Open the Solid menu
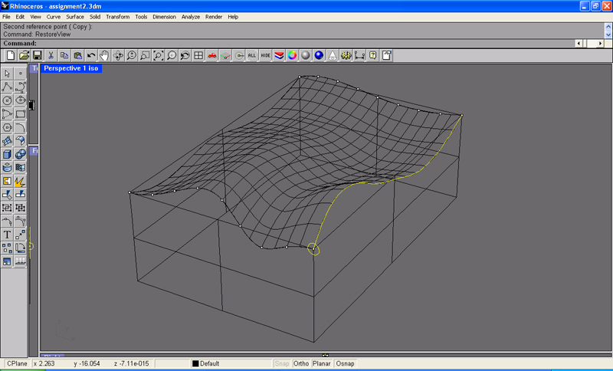The width and height of the screenshot is (613, 371). (94, 17)
